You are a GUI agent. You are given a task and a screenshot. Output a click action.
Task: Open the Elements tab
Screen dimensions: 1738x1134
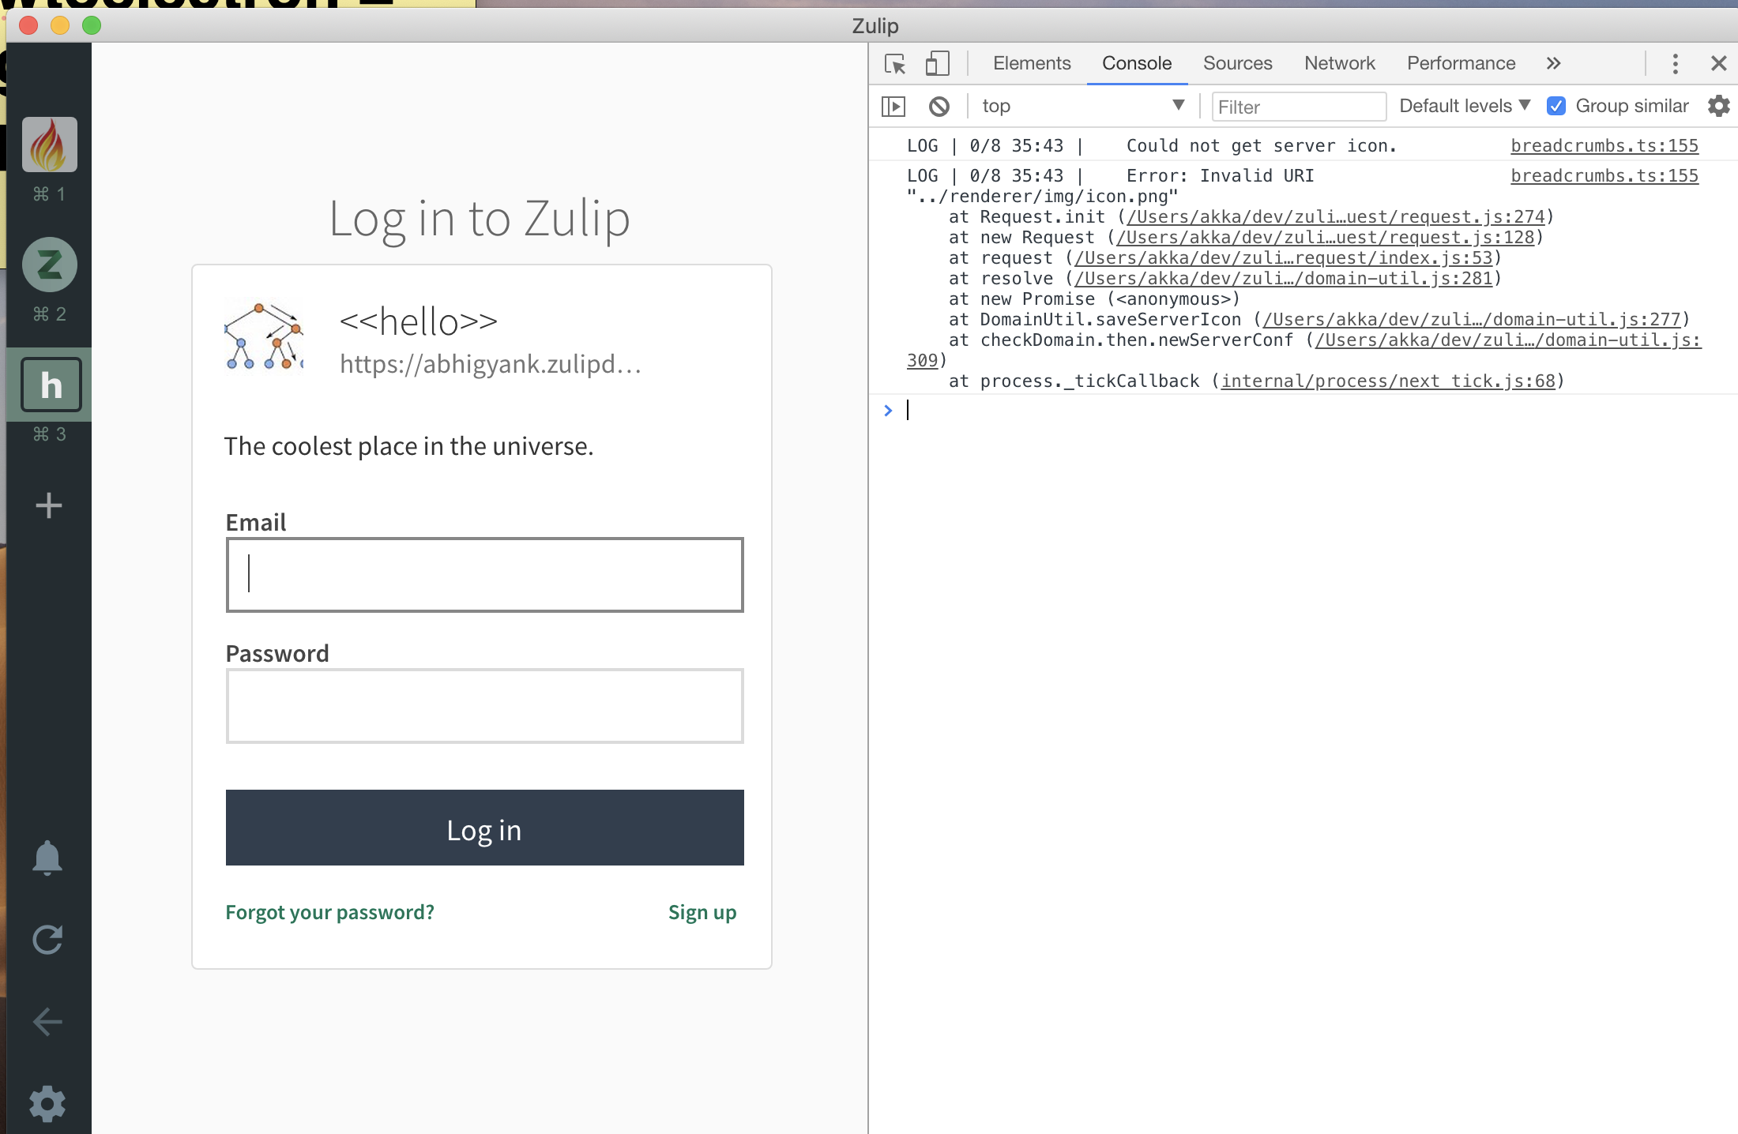click(1032, 63)
